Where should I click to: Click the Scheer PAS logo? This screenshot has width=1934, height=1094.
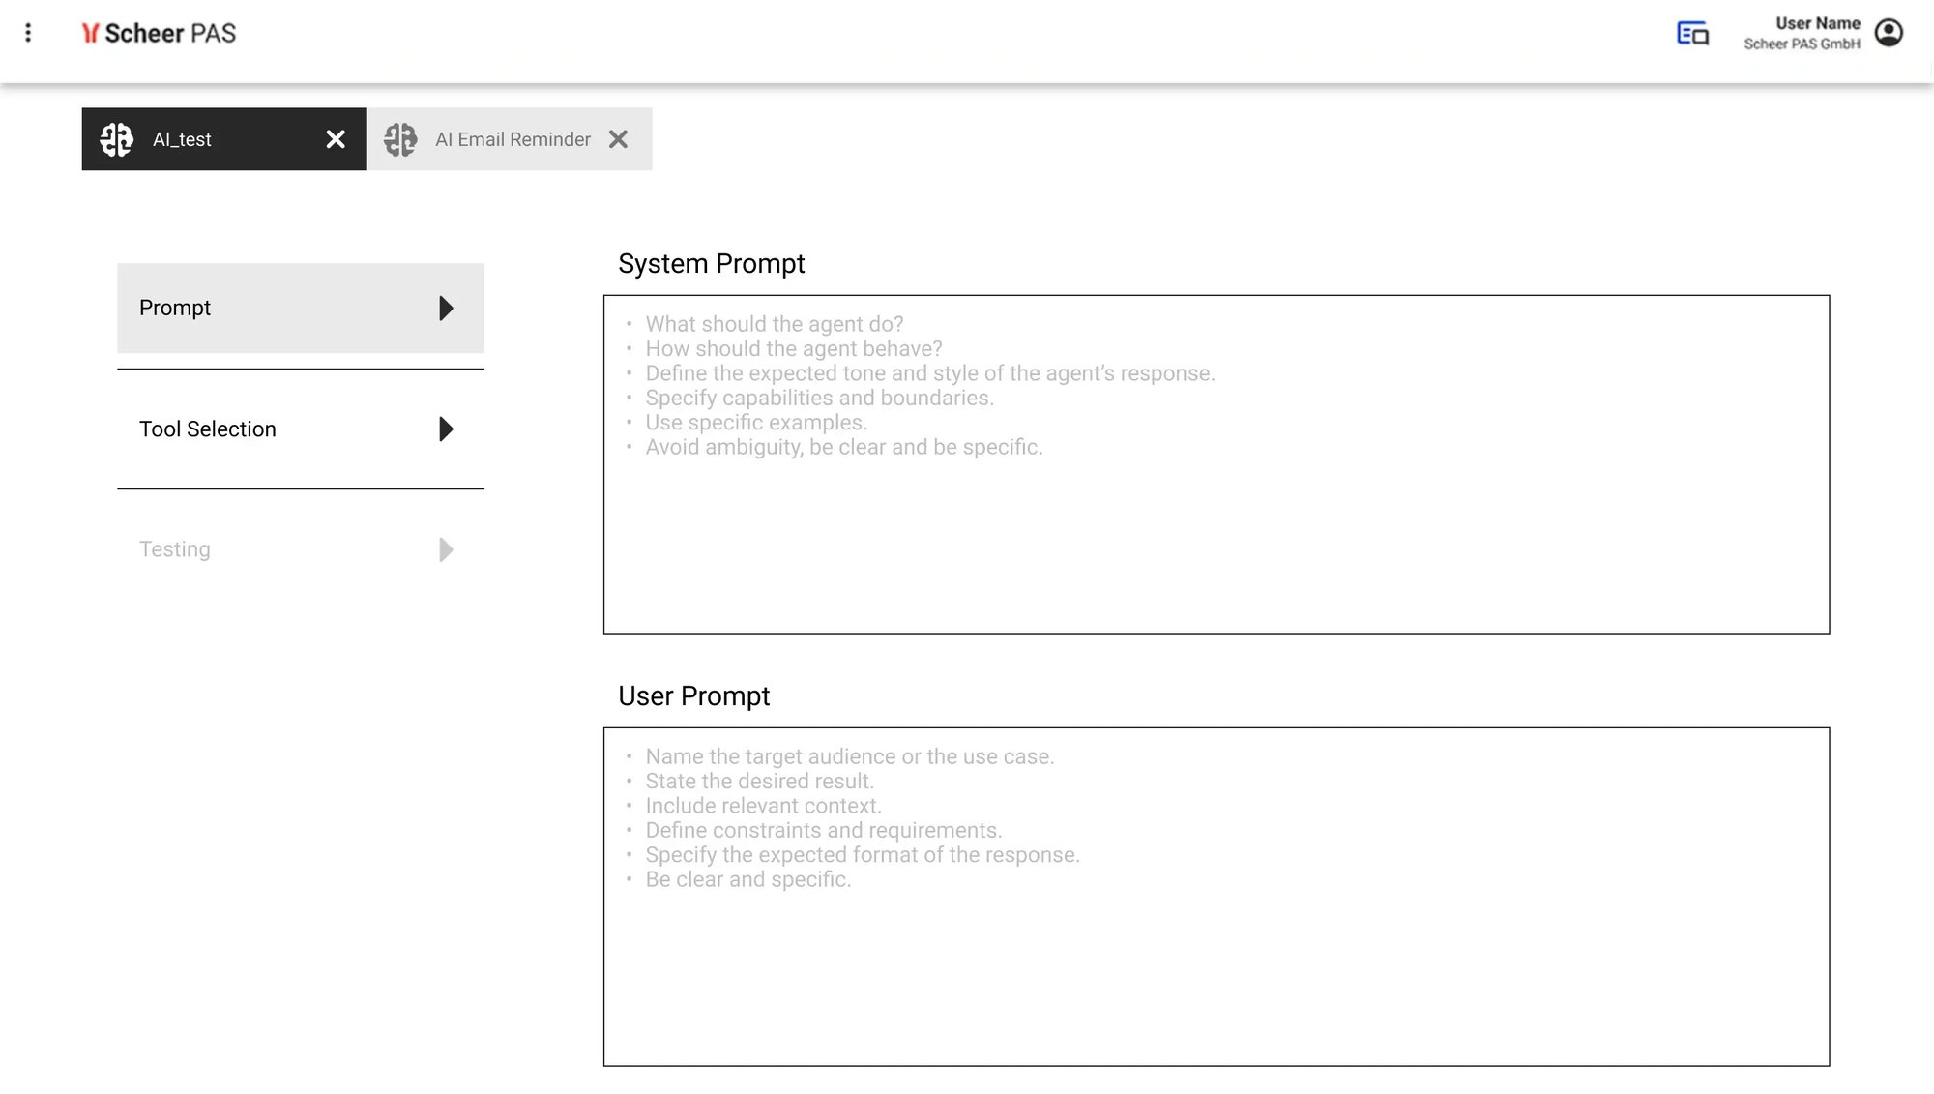160,34
